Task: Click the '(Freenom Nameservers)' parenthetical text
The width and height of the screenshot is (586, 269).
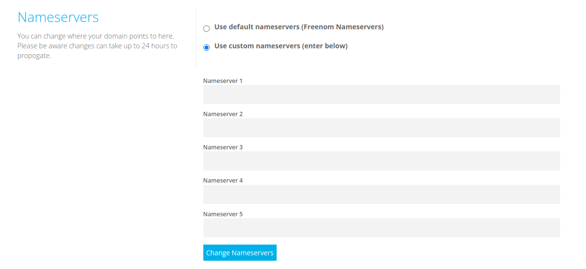Action: [342, 27]
